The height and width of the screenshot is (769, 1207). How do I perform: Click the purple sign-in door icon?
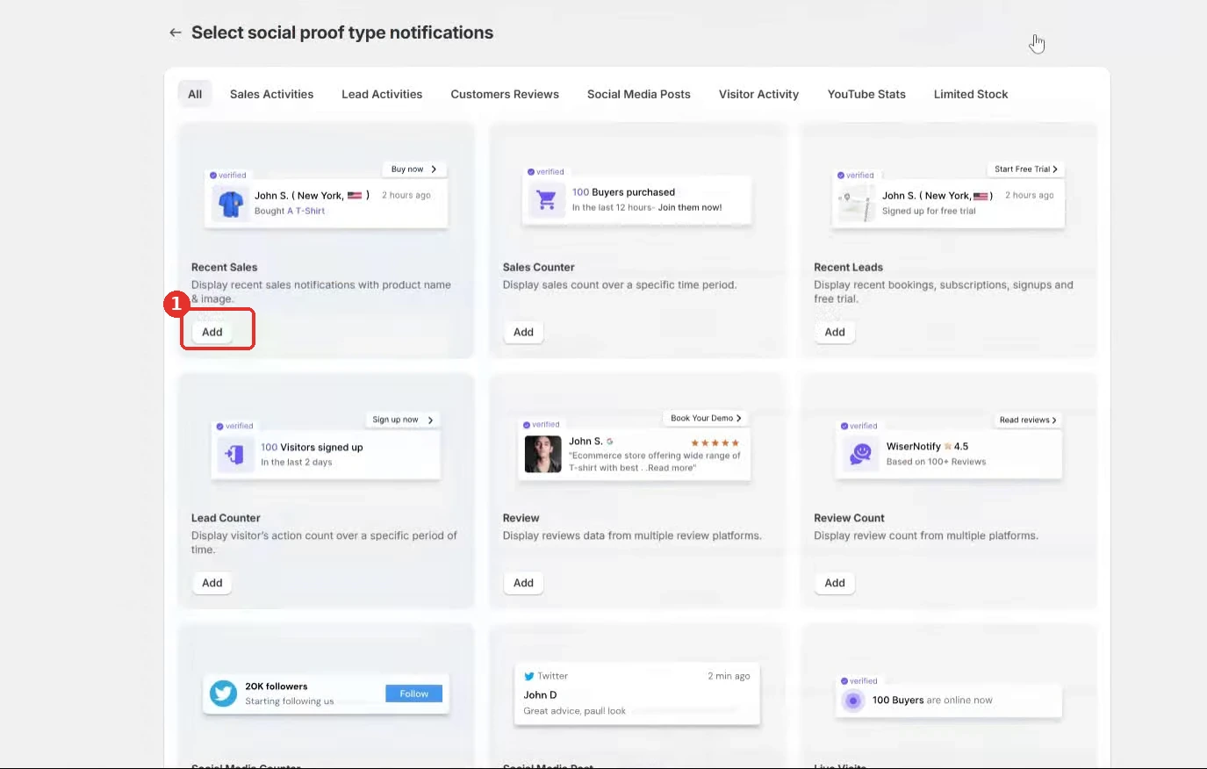pyautogui.click(x=234, y=454)
